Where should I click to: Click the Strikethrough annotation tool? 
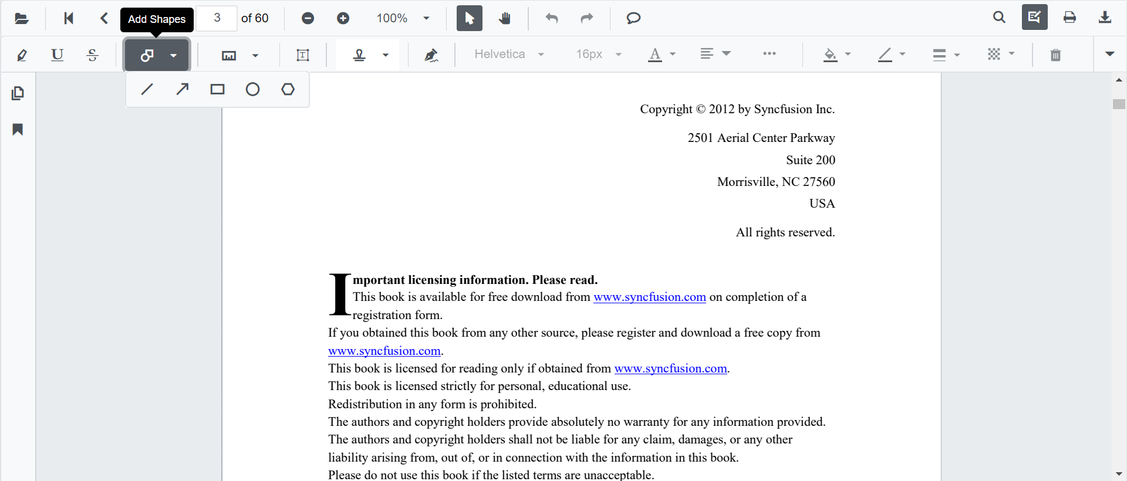92,55
